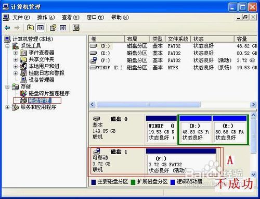The height and width of the screenshot is (199, 260).
Task: Select the (D:) volume row
Action: [x=173, y=46]
